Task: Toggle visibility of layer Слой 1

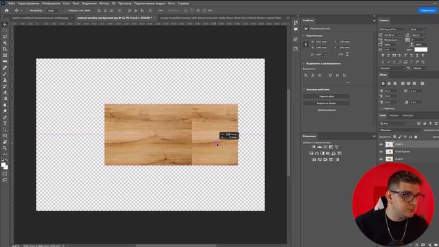Action: [381, 144]
